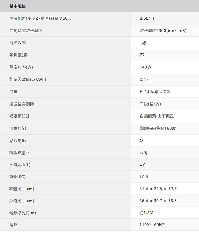Click the 基本規格 section header
199x233 pixels.
(17, 6)
